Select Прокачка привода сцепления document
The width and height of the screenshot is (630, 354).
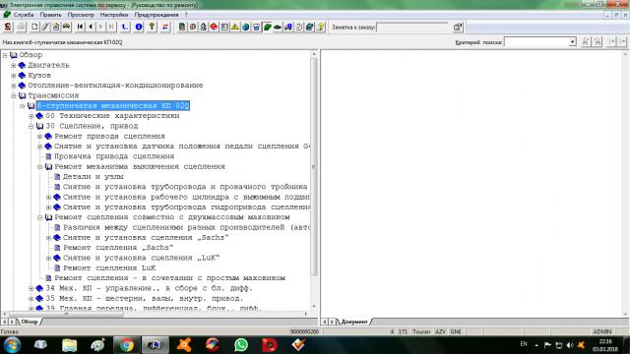114,156
